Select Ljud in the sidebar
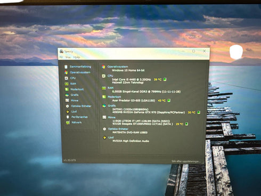This screenshot has width=261, height=196. [74, 111]
